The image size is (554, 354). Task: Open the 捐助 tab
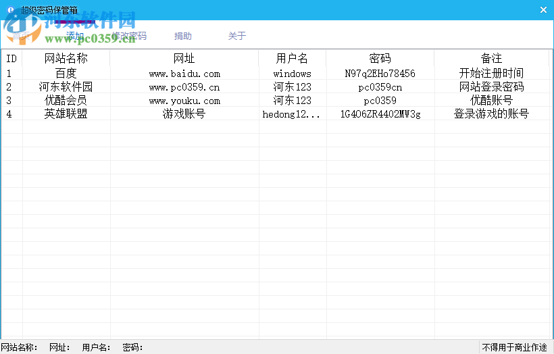183,36
